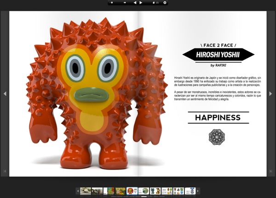Viewport: 276px width, 198px height.
Task: Open the thumbnail with brown and green figures
Action: coord(167,191)
